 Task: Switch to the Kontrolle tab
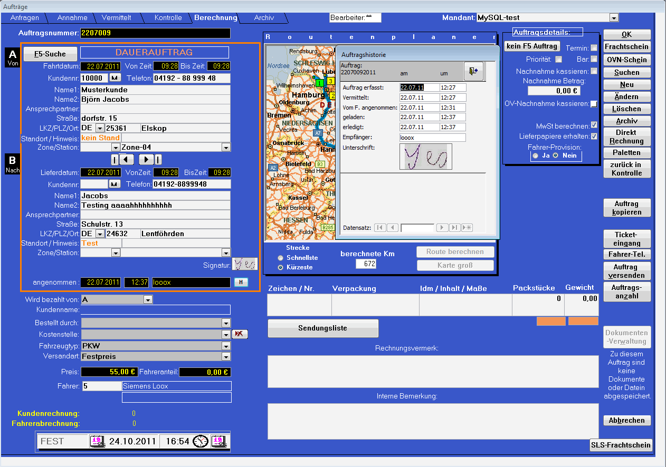click(x=168, y=18)
